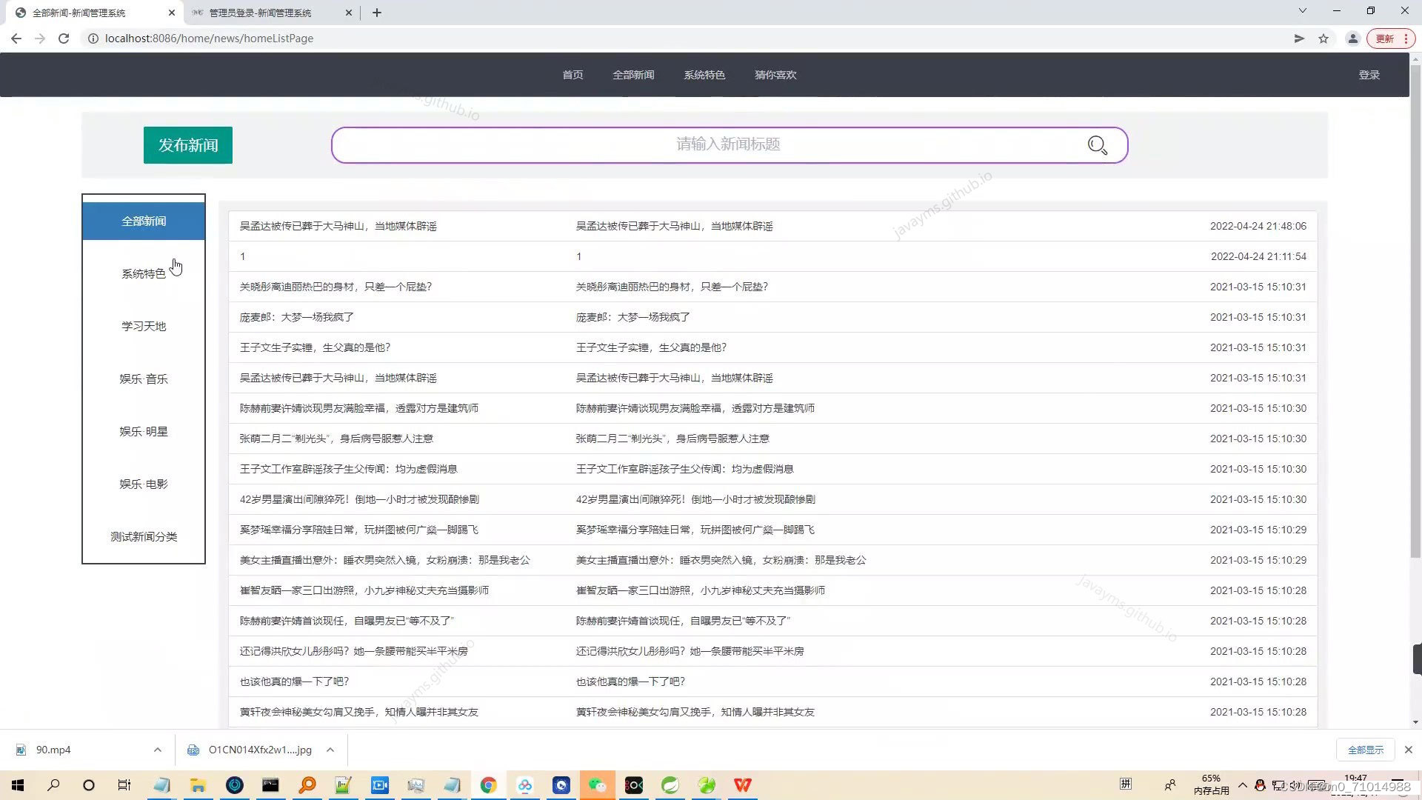Click the page vertical scrollbar

[1415, 311]
